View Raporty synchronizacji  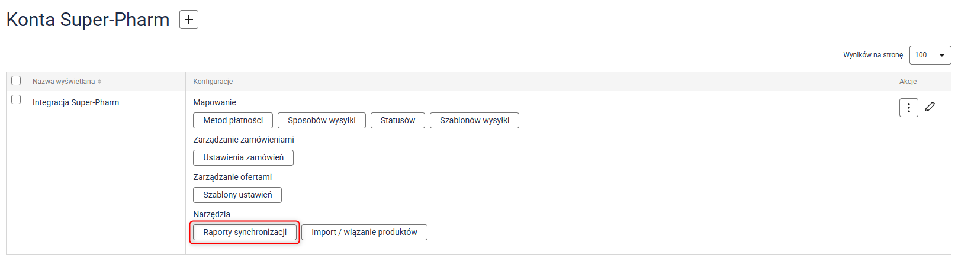point(245,232)
